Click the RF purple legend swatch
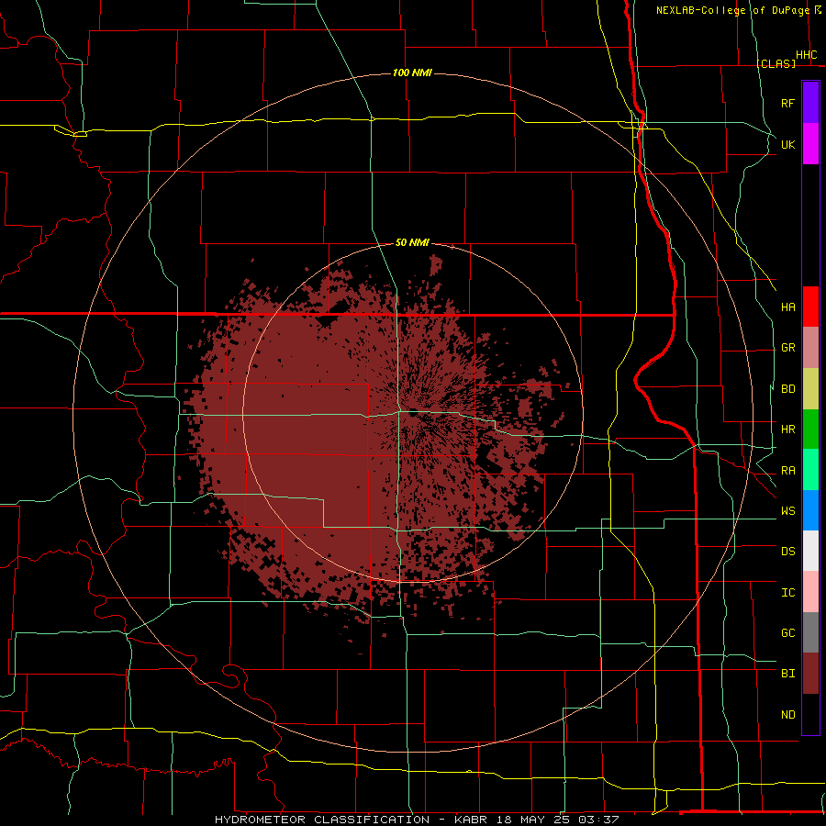826x826 pixels. [810, 103]
